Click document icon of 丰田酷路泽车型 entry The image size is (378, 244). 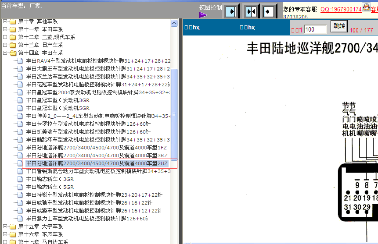pyautogui.click(x=20, y=140)
